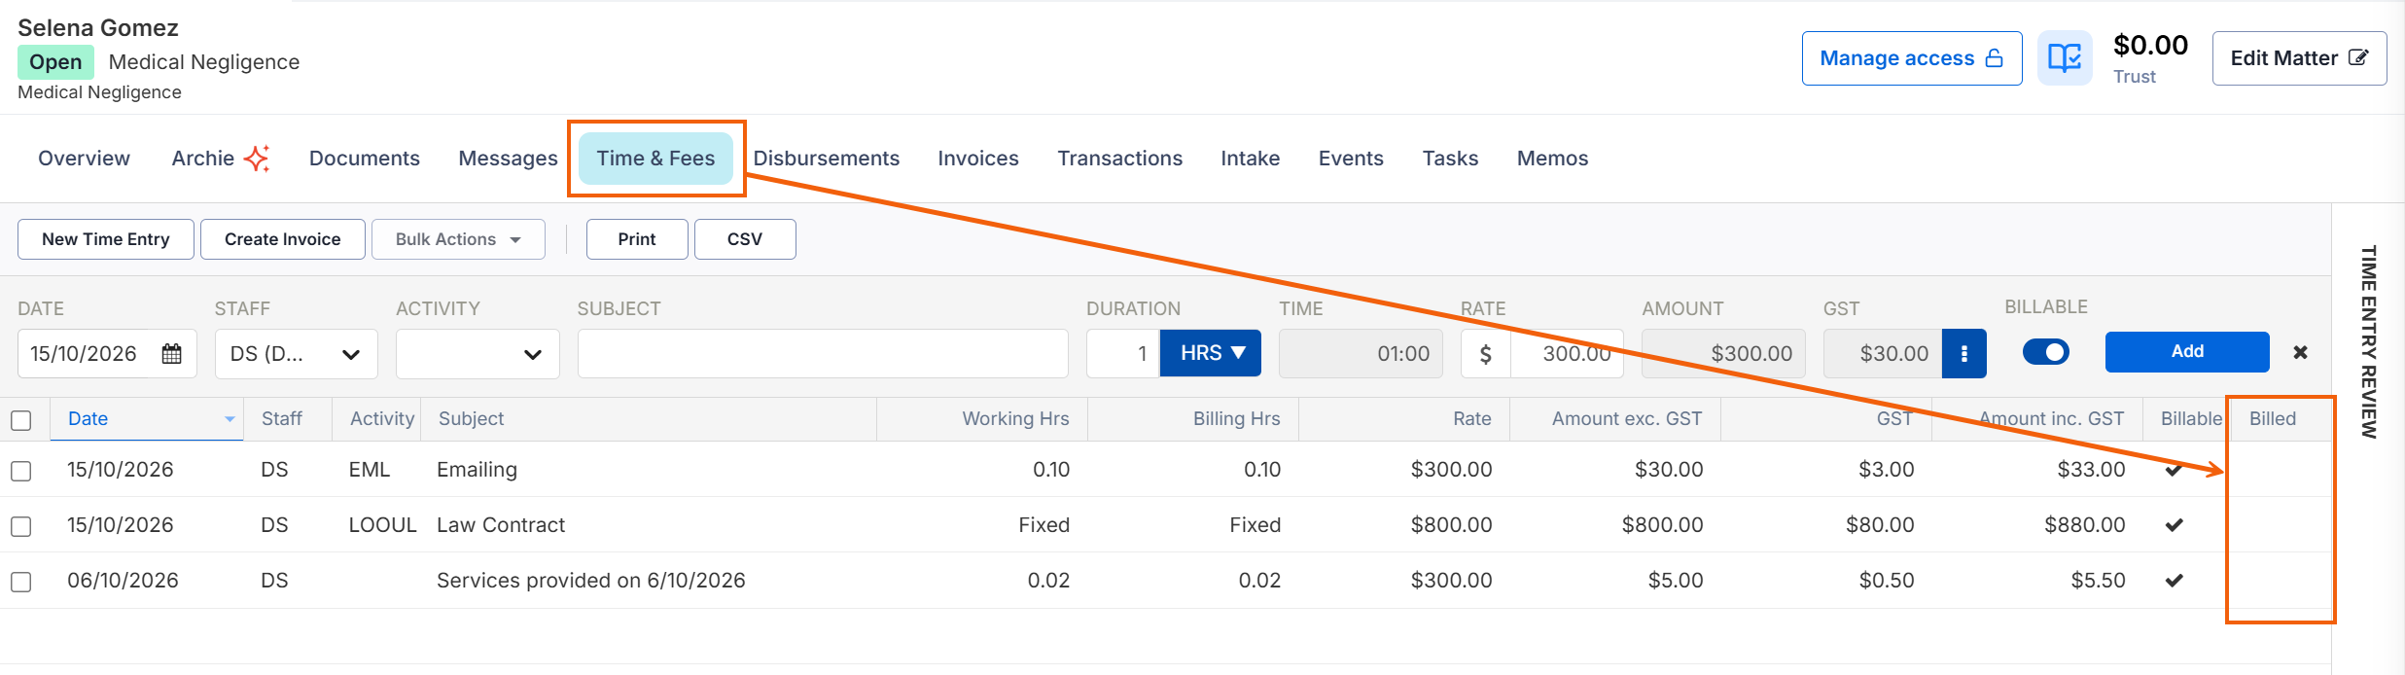Click the Duration number field
Image resolution: width=2405 pixels, height=675 pixels.
1123,353
